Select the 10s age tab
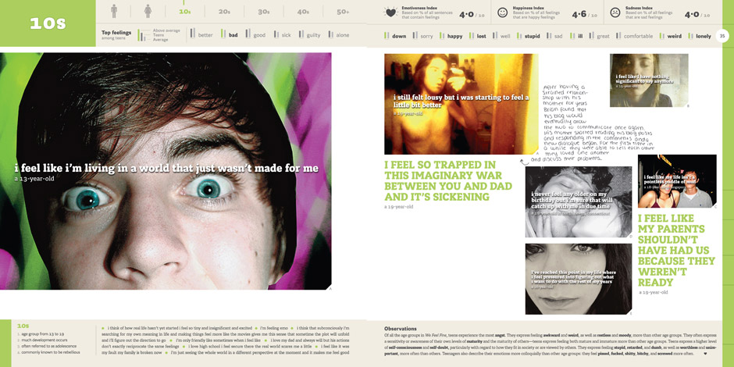 [185, 12]
